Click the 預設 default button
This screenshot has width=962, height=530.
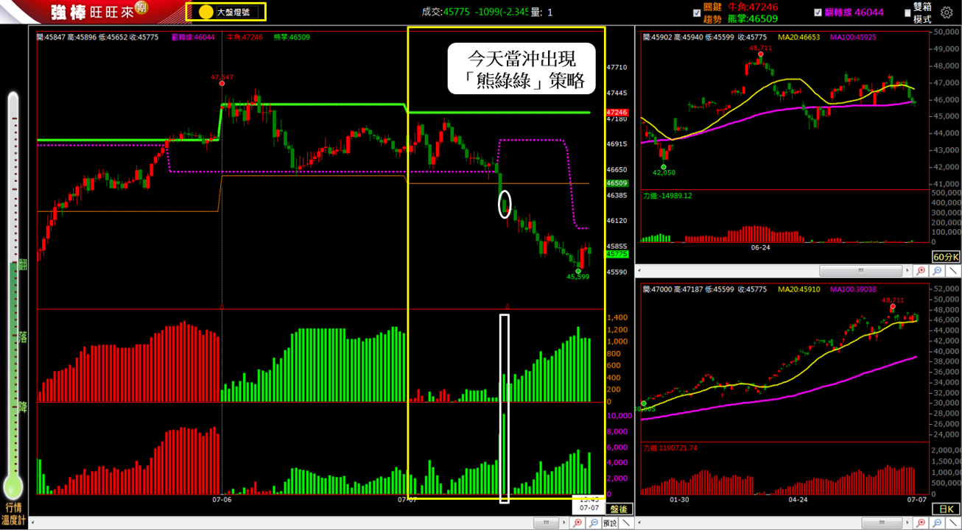point(610,523)
